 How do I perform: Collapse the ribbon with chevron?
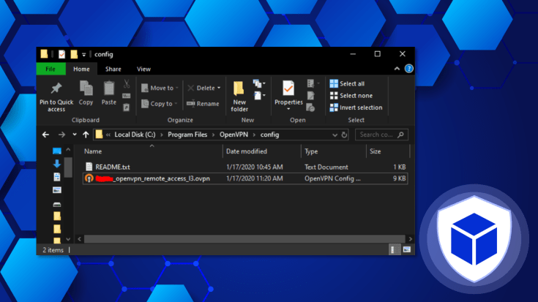pyautogui.click(x=397, y=69)
